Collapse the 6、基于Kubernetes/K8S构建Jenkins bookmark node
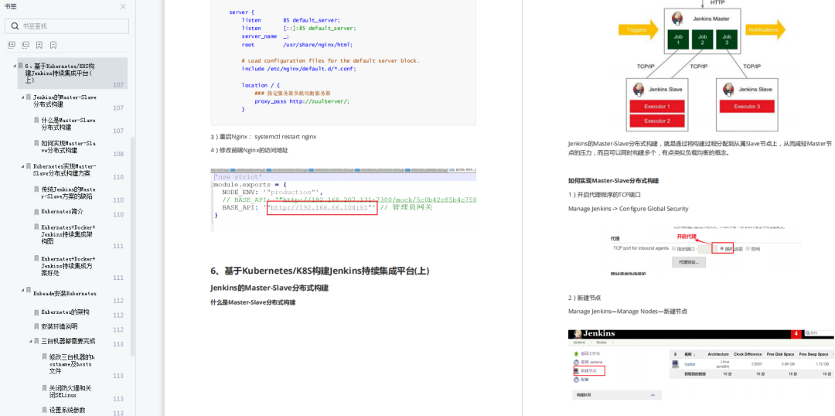Image resolution: width=835 pixels, height=416 pixels. pos(15,66)
